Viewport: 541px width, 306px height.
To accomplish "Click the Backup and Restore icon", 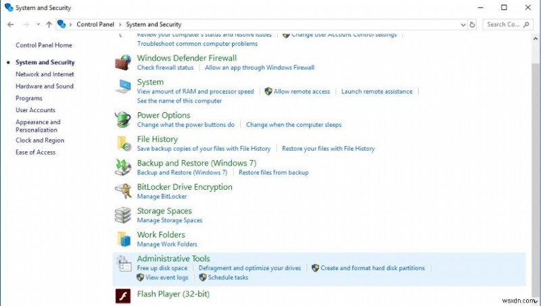I will click(x=122, y=167).
